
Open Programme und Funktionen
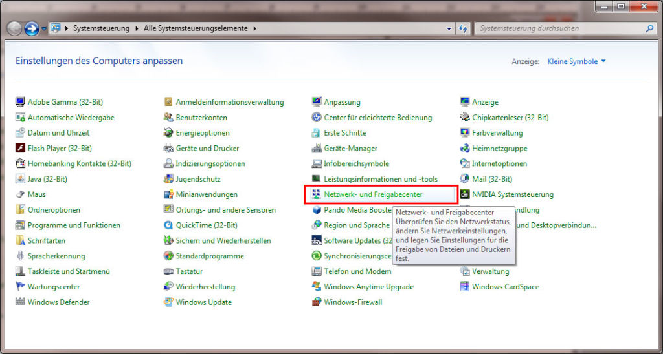click(74, 225)
